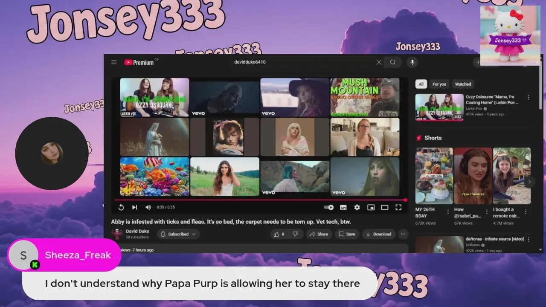Go to the YouTube Premium home logo
Viewport: 546px width, 307px height.
tap(139, 62)
